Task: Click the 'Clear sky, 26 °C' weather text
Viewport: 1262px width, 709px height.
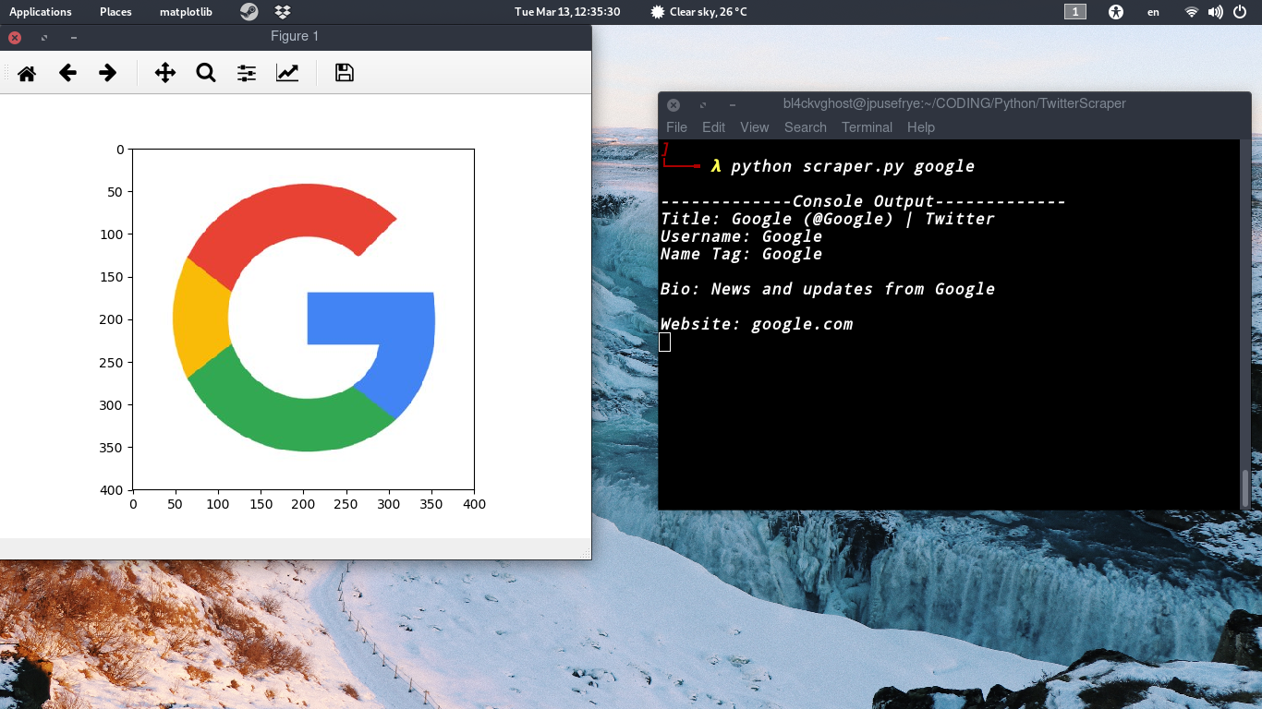Action: pyautogui.click(x=709, y=12)
